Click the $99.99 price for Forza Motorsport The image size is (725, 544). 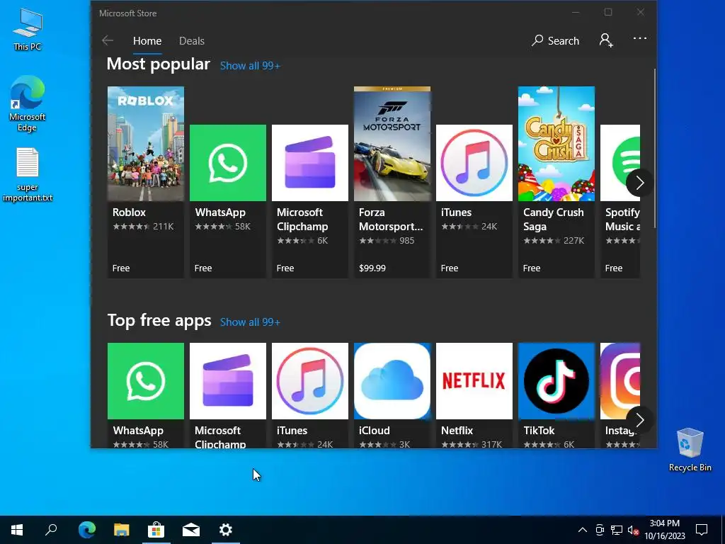coord(372,268)
